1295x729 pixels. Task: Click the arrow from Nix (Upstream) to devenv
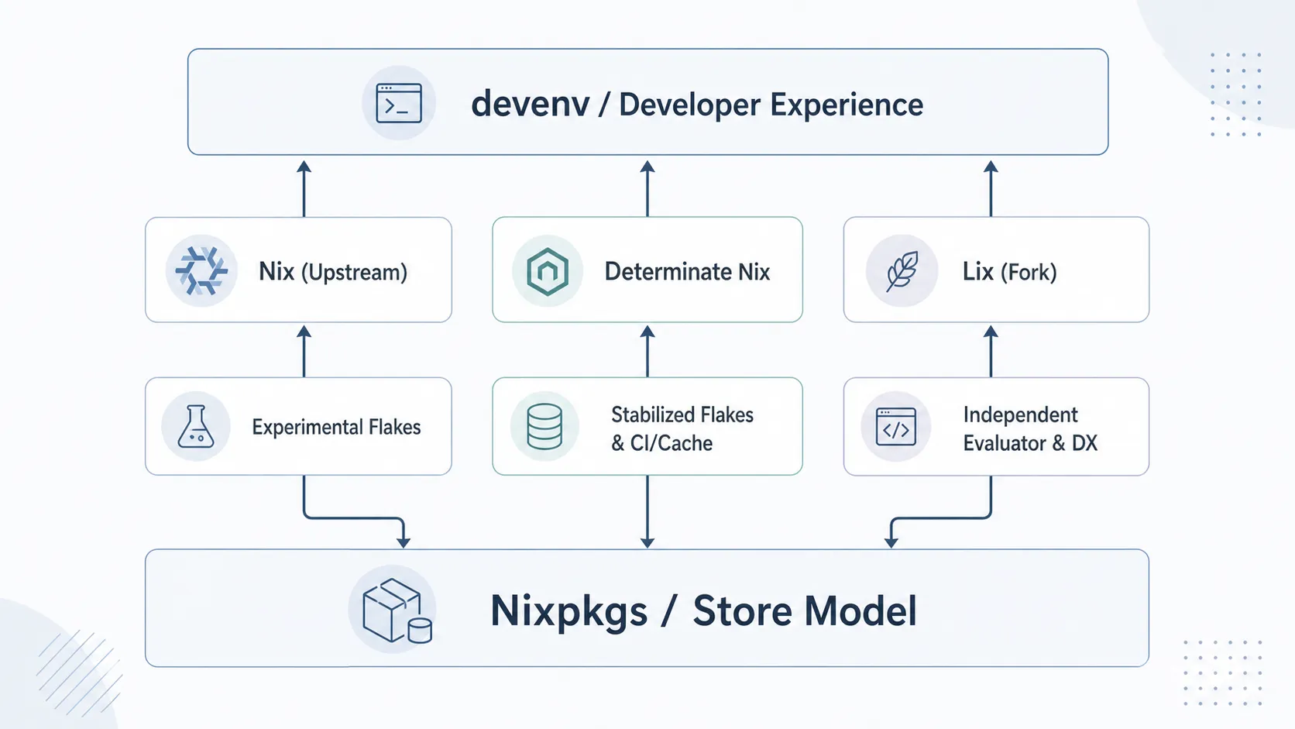[304, 188]
